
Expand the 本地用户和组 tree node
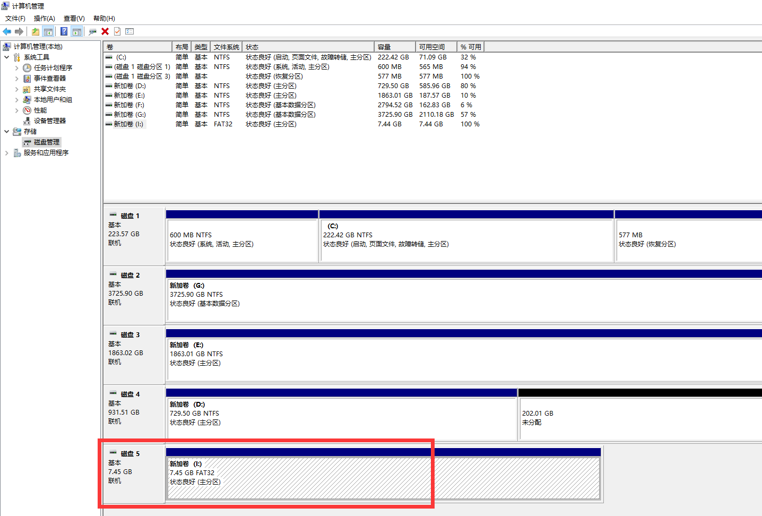(16, 100)
